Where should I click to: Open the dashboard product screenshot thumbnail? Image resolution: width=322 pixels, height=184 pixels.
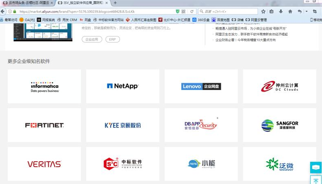(x=43, y=32)
